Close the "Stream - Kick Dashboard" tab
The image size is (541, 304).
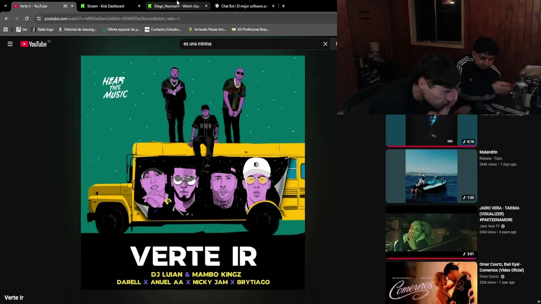point(139,6)
